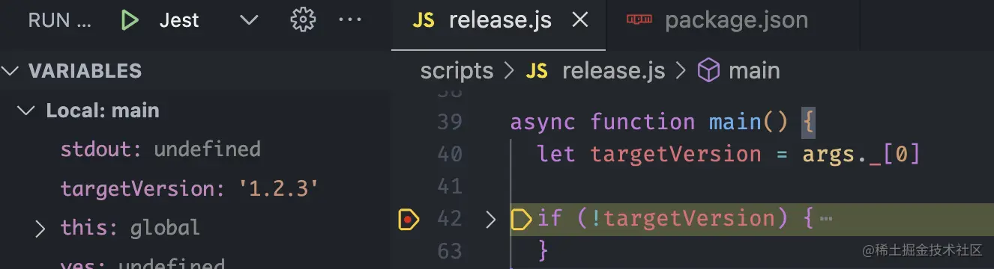Click the main breadcrumb symbol
Viewport: 994px width, 269px height.
click(x=754, y=71)
